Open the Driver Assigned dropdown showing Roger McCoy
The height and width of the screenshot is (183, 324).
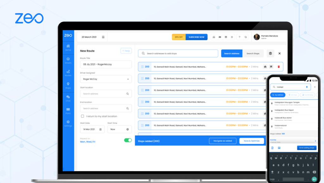[x=106, y=79]
